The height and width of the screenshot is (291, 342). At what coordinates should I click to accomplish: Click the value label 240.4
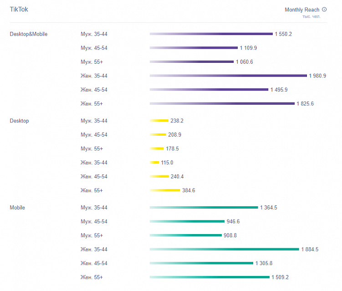(x=176, y=177)
